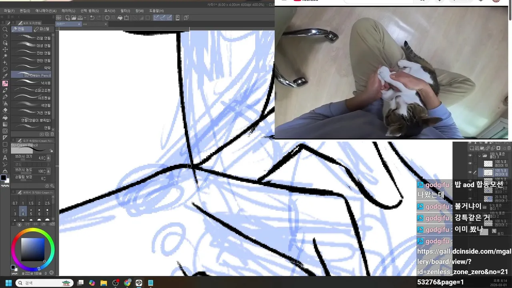Hide folder 폴더 3 with eye icon
Screen dimensions: 512x288
[x=470, y=156]
